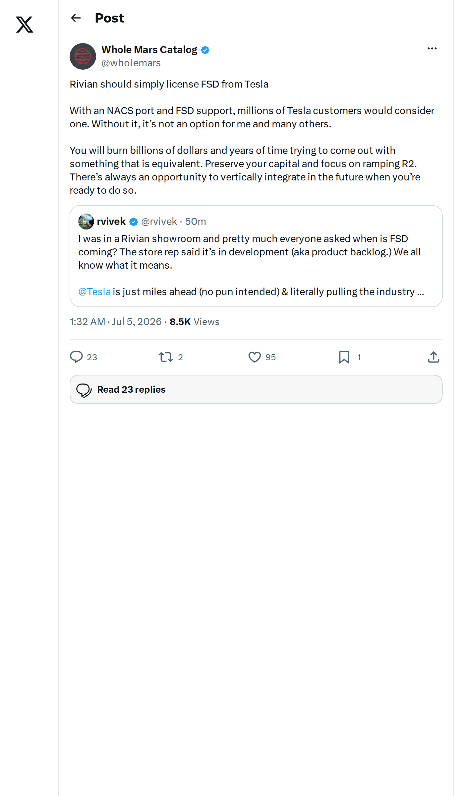464x796 pixels.
Task: Like the post with the heart icon
Action: tap(255, 357)
